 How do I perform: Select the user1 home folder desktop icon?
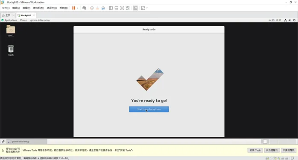pyautogui.click(x=11, y=31)
